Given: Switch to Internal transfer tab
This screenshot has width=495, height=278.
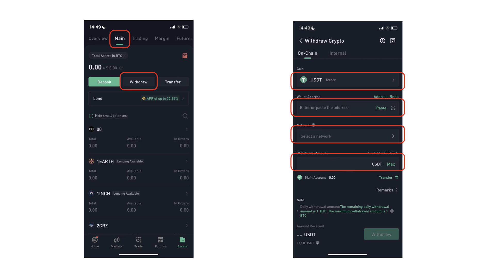Looking at the screenshot, I should (337, 53).
